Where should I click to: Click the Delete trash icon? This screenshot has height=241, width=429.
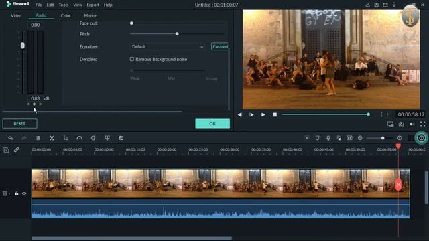click(x=38, y=138)
